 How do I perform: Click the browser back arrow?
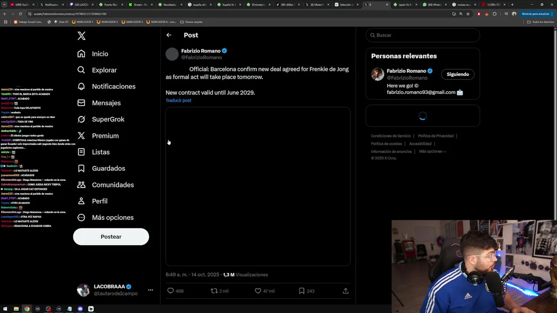[x=5, y=14]
